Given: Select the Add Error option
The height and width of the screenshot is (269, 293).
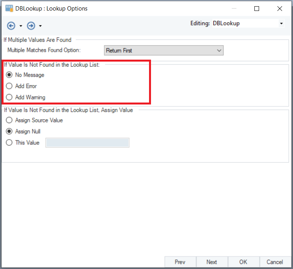Looking at the screenshot, I should pyautogui.click(x=9, y=86).
